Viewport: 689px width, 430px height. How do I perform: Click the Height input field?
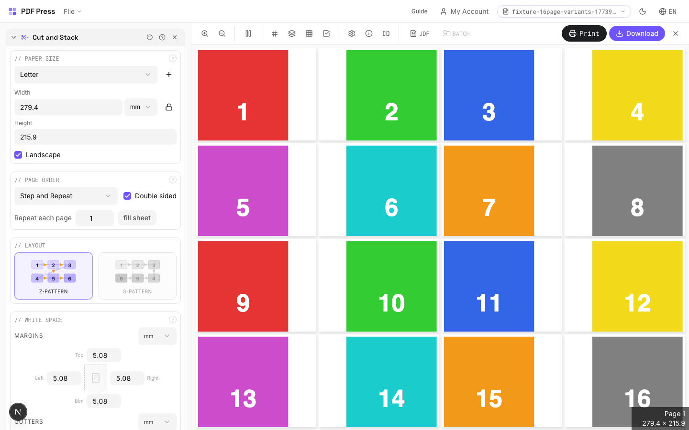pos(95,137)
